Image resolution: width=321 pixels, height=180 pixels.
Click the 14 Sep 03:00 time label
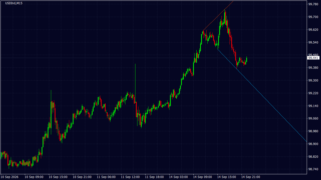179,177
